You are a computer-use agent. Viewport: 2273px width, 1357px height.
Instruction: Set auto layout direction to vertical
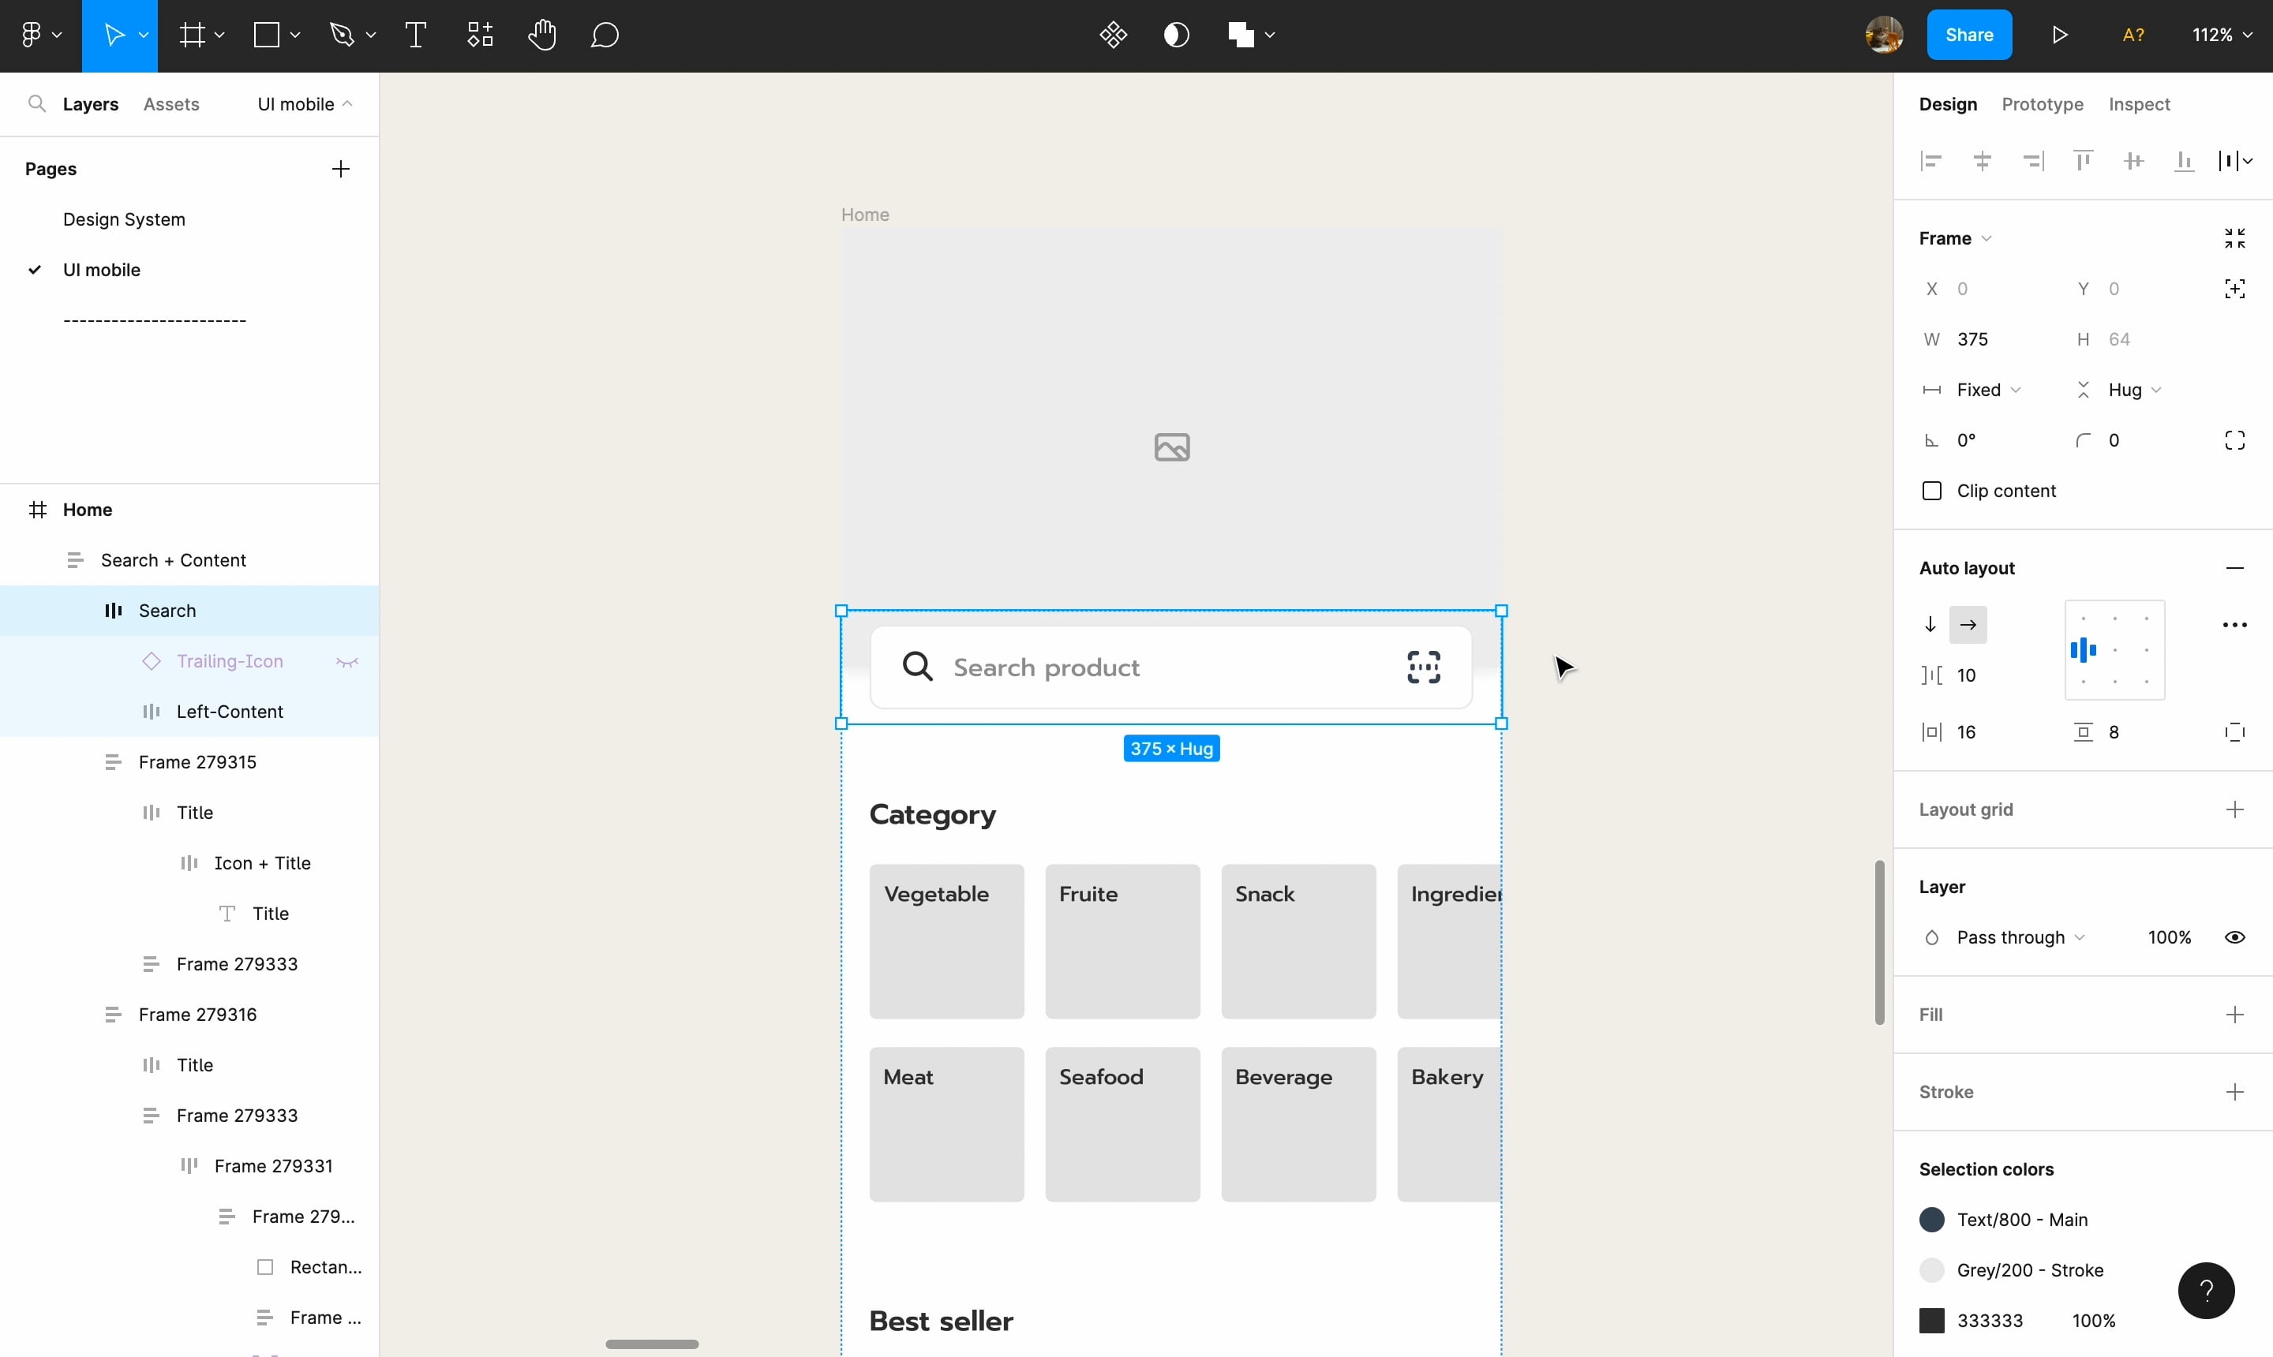point(1930,625)
